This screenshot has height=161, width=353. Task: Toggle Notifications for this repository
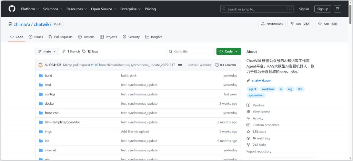point(272,24)
